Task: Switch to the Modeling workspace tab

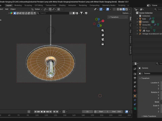Action: 18,5
